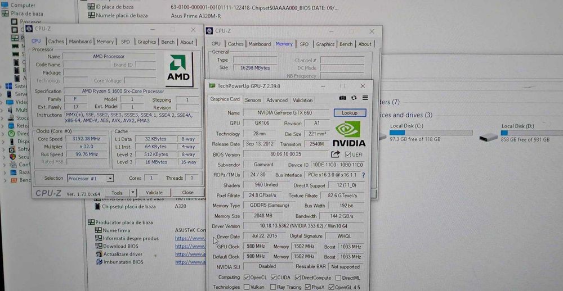
Task: Enable the Vulkan checkbox
Action: (247, 287)
